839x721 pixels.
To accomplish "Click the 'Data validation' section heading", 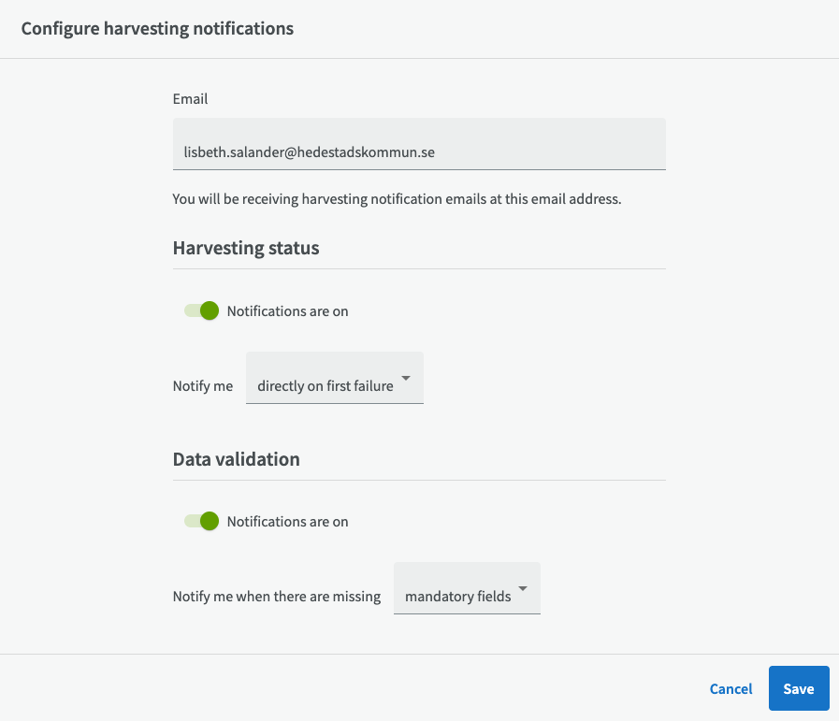I will pos(236,459).
